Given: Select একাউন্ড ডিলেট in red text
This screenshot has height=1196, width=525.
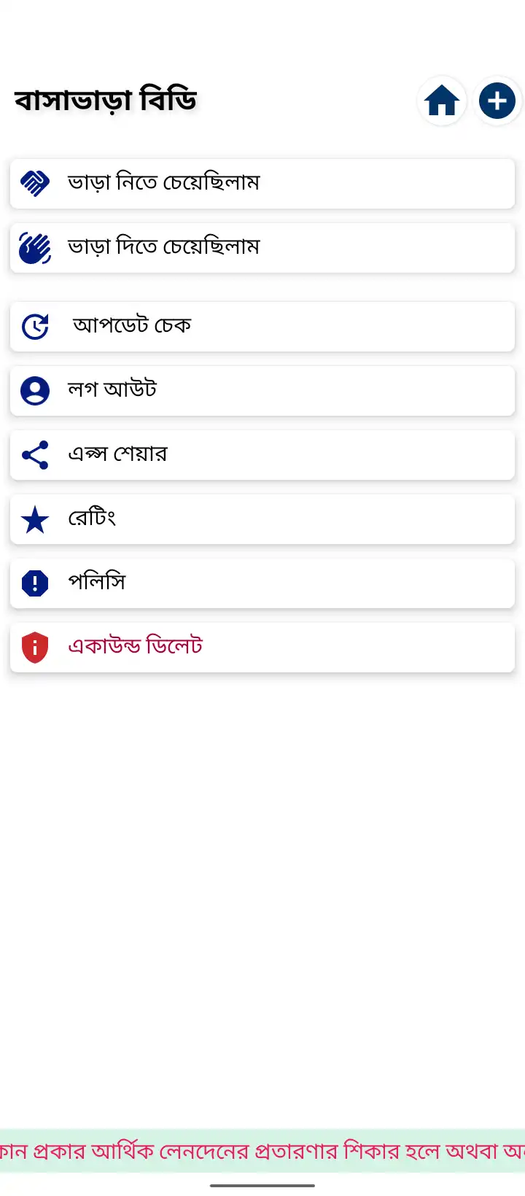Looking at the screenshot, I should click(x=136, y=647).
